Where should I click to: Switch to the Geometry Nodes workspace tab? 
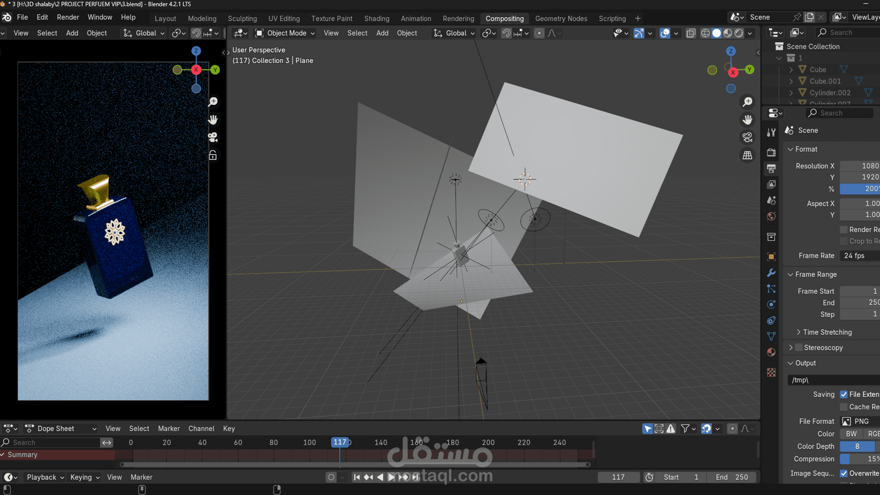click(x=561, y=18)
